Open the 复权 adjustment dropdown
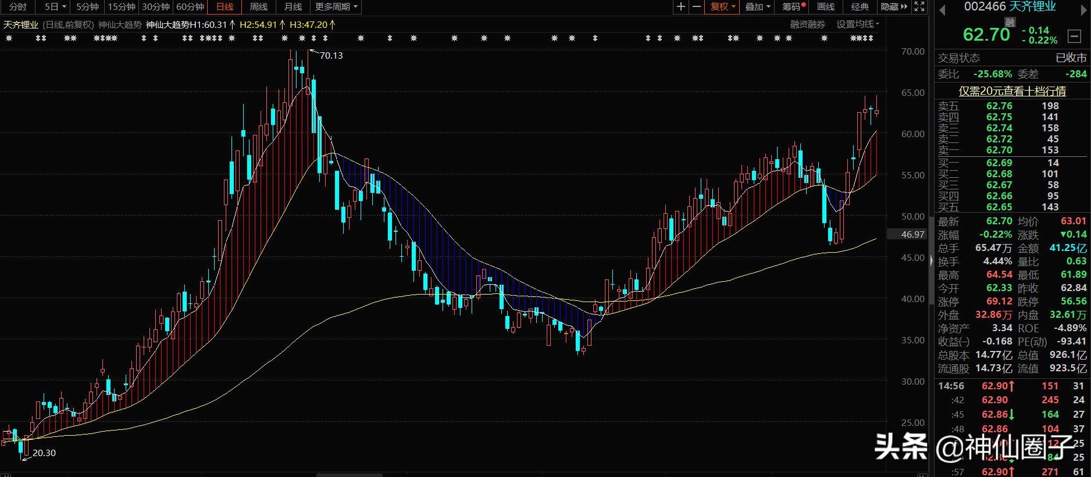The width and height of the screenshot is (1091, 477). tap(723, 7)
